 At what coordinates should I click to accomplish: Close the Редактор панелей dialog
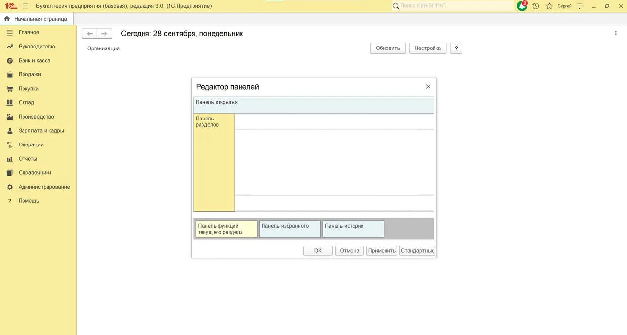tap(428, 86)
